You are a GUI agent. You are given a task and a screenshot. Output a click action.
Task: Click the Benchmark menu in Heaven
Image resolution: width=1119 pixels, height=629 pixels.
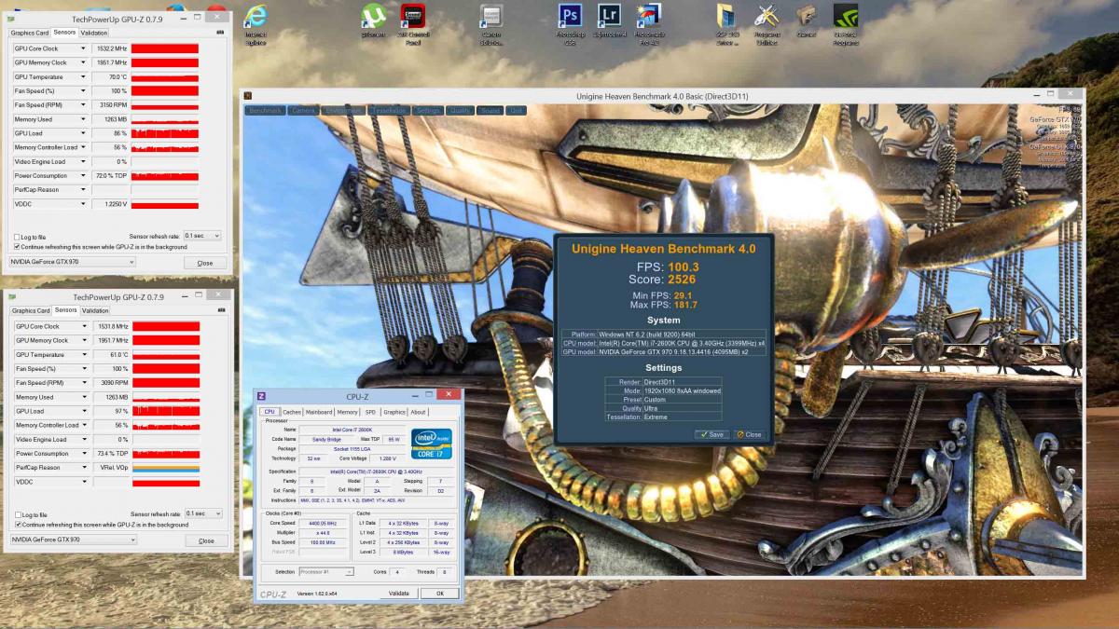tap(265, 110)
